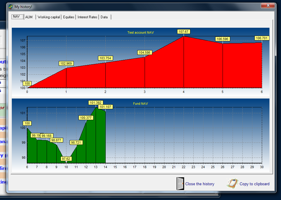The height and width of the screenshot is (200, 281).
Task: Click the 100.377 data label on green chart
Action: (x=86, y=118)
